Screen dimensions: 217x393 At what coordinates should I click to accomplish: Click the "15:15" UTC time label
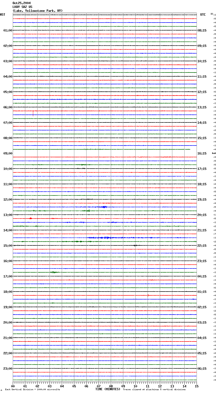(202, 138)
